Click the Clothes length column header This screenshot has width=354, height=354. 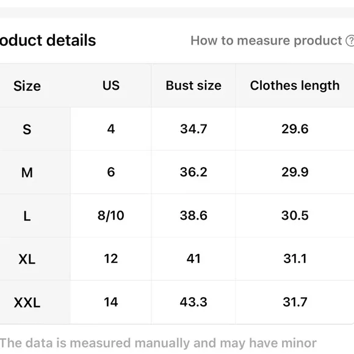pos(295,86)
